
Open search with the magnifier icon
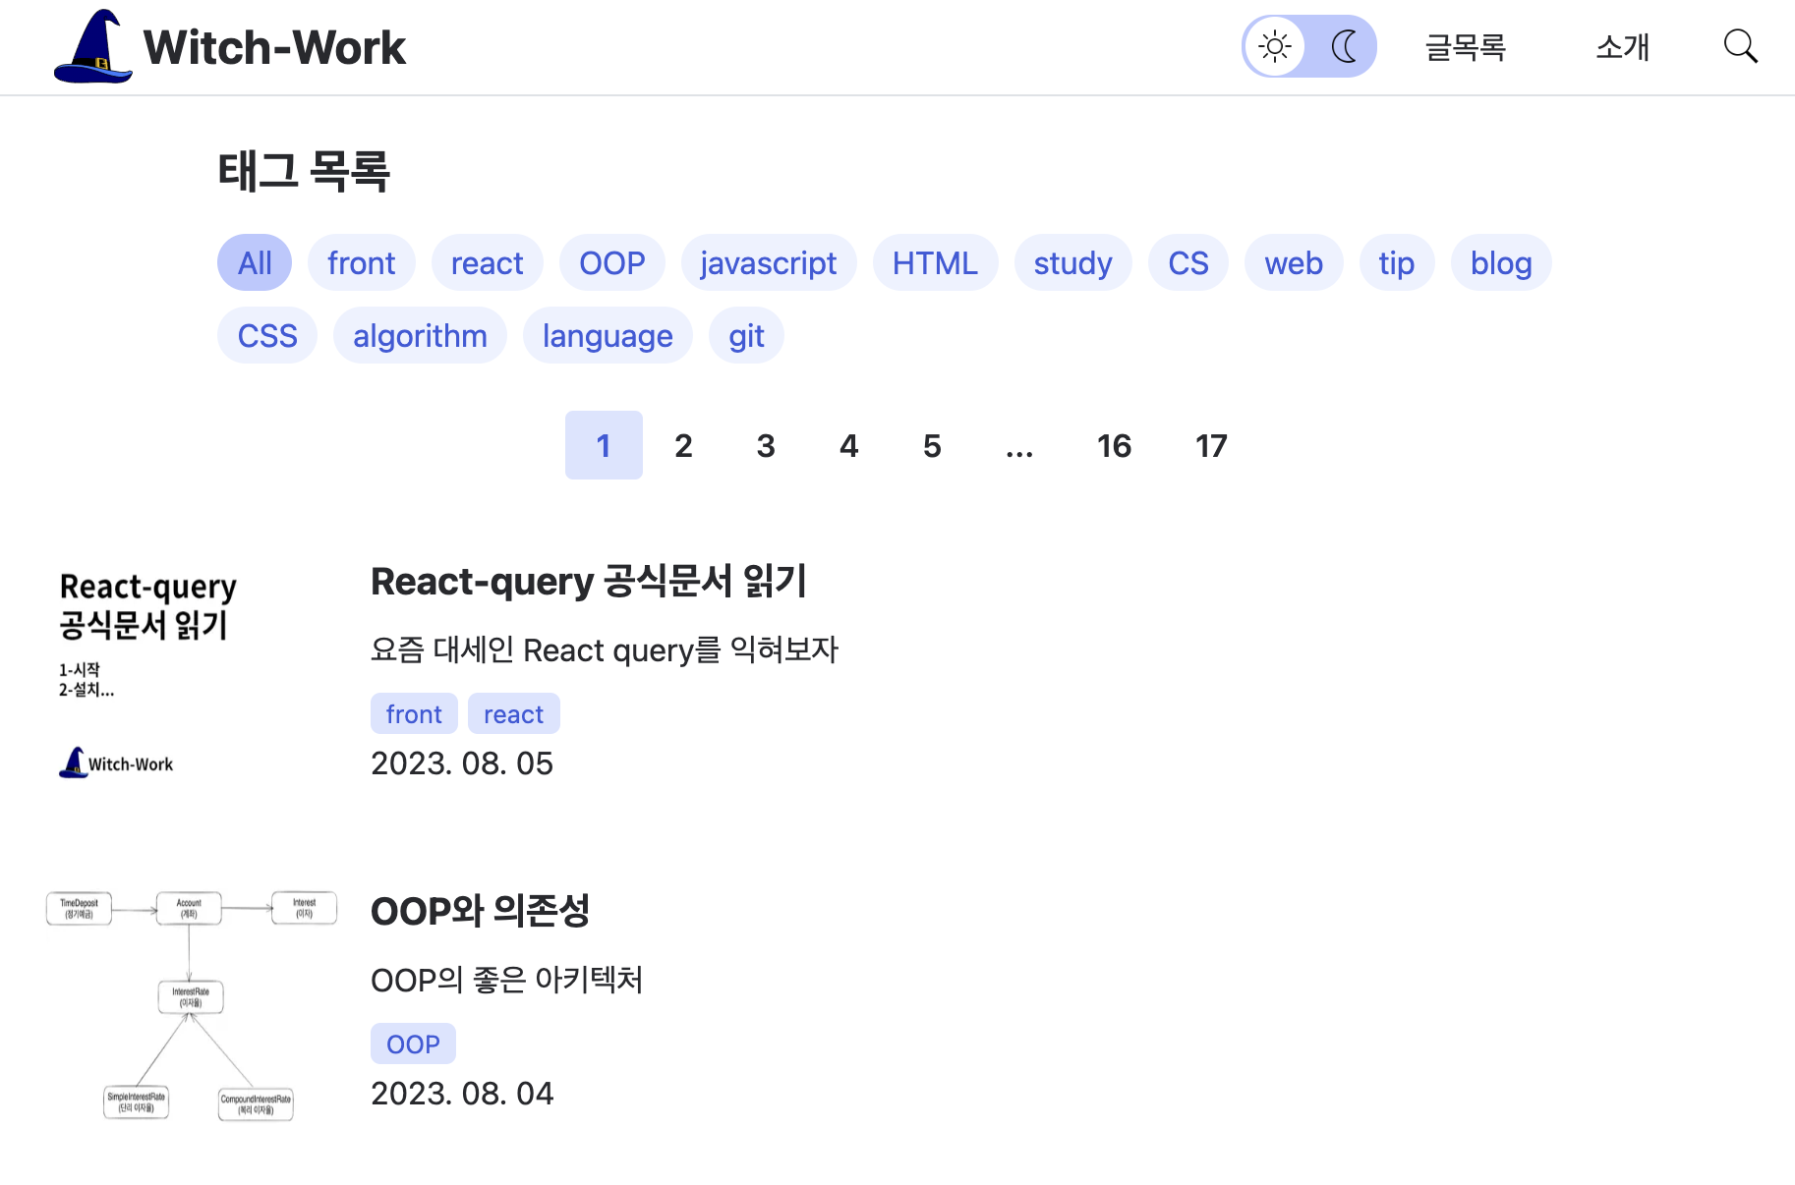(1740, 45)
